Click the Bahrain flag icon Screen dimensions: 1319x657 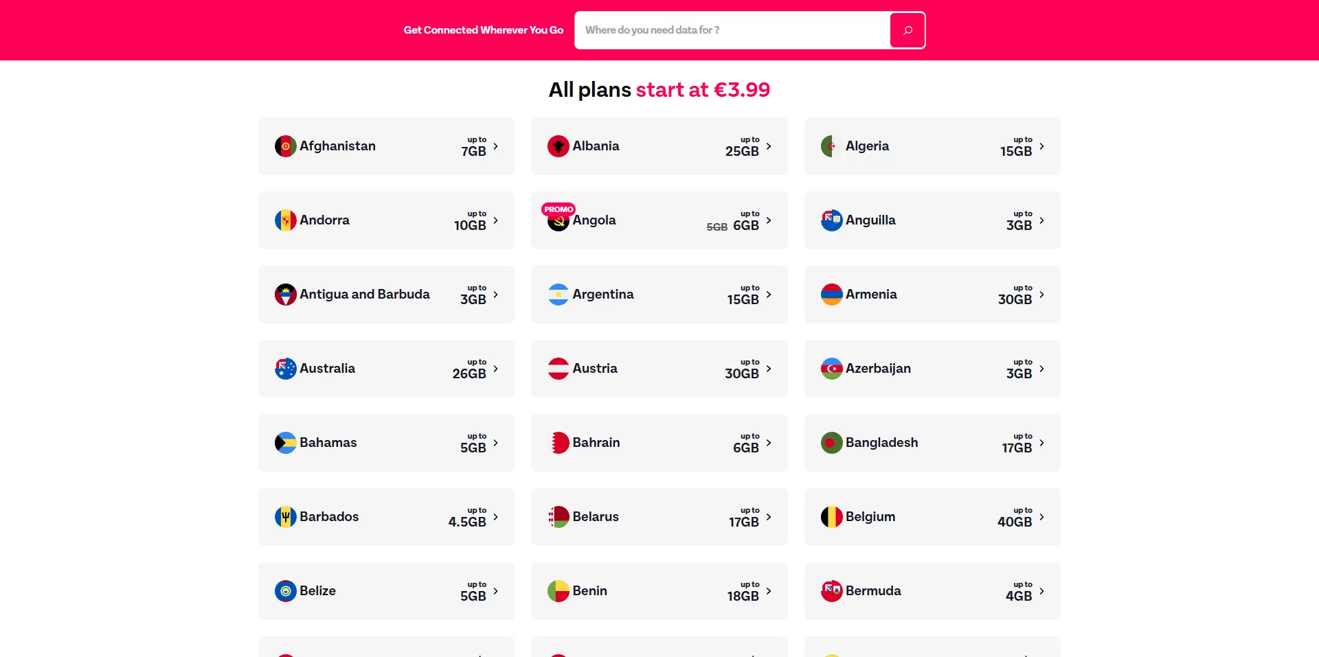tap(559, 443)
